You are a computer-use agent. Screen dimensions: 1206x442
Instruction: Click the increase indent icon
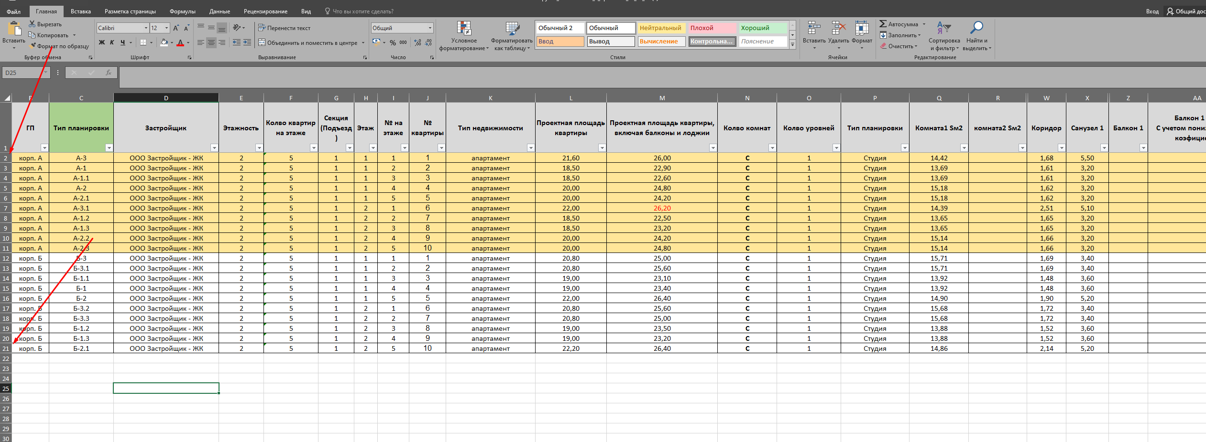(x=247, y=42)
